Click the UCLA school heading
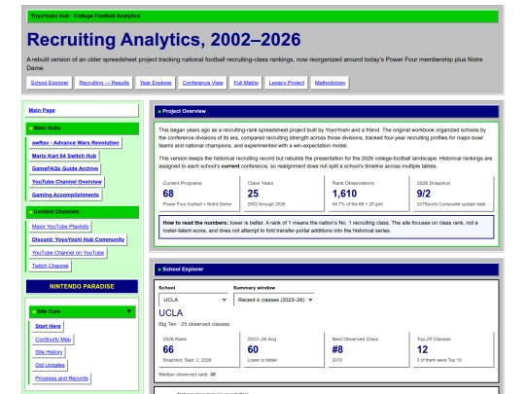This screenshot has height=394, width=525. [171, 313]
